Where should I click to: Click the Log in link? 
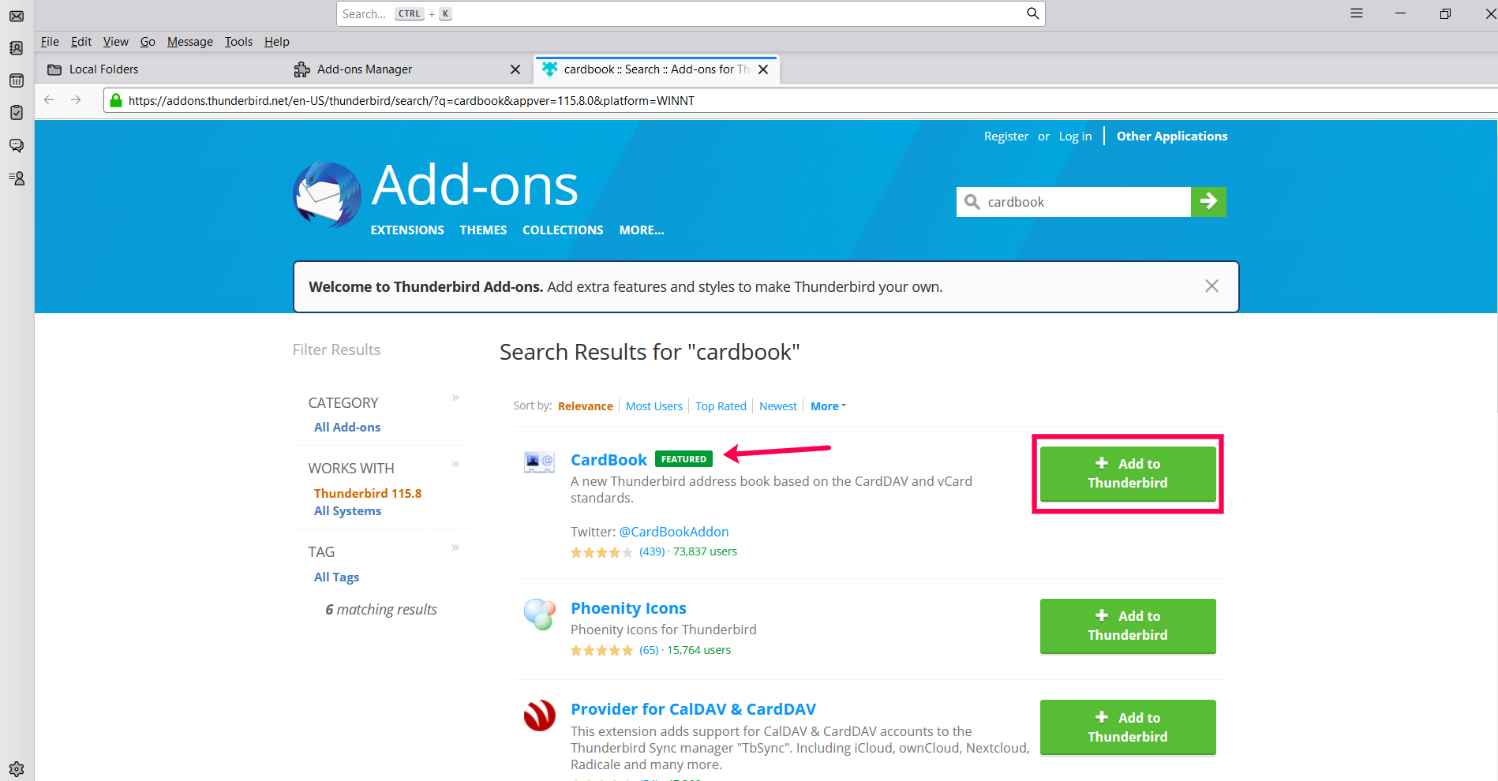point(1075,136)
